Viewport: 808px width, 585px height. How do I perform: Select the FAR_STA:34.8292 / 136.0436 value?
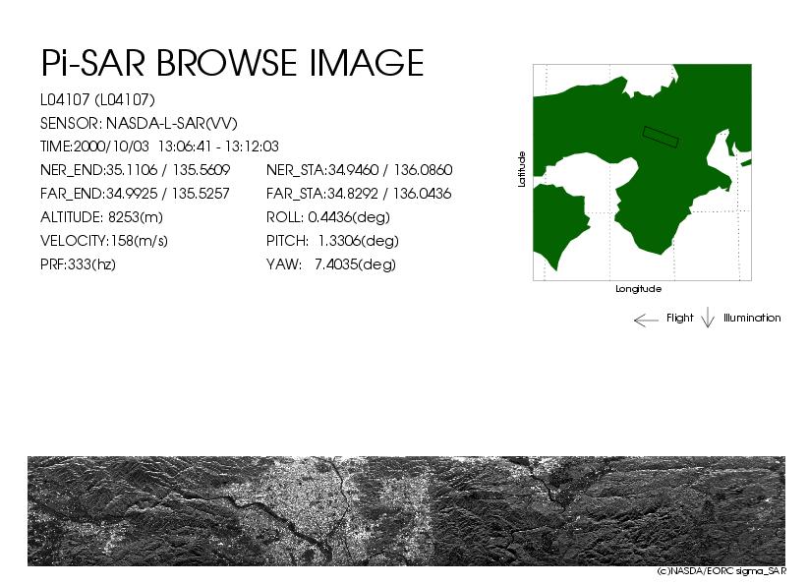(x=359, y=194)
